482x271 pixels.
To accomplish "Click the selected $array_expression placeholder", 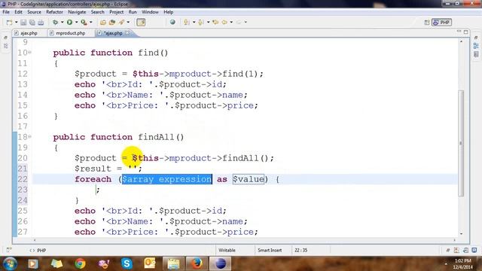I will click(167, 179).
